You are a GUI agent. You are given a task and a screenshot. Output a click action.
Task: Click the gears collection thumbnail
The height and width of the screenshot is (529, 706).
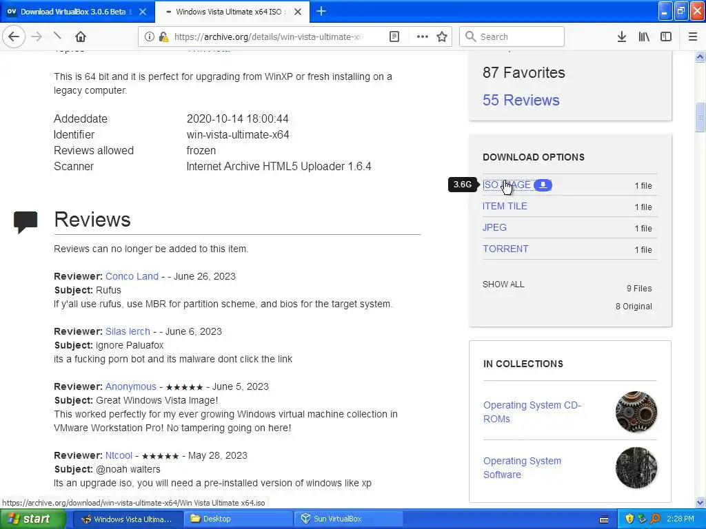pos(636,412)
